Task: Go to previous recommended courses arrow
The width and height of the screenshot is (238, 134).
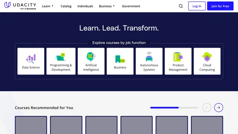Action: [207, 108]
